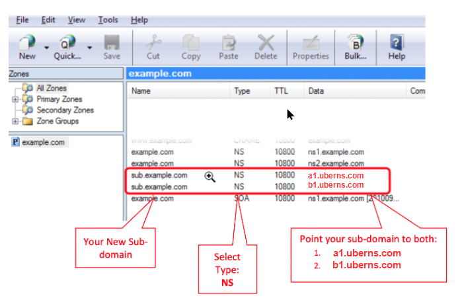Click the Copy toolbar icon

click(x=191, y=43)
